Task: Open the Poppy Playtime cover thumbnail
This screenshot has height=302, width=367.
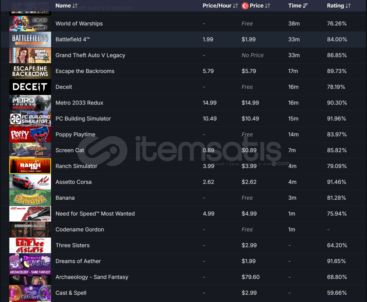Action: pos(30,135)
